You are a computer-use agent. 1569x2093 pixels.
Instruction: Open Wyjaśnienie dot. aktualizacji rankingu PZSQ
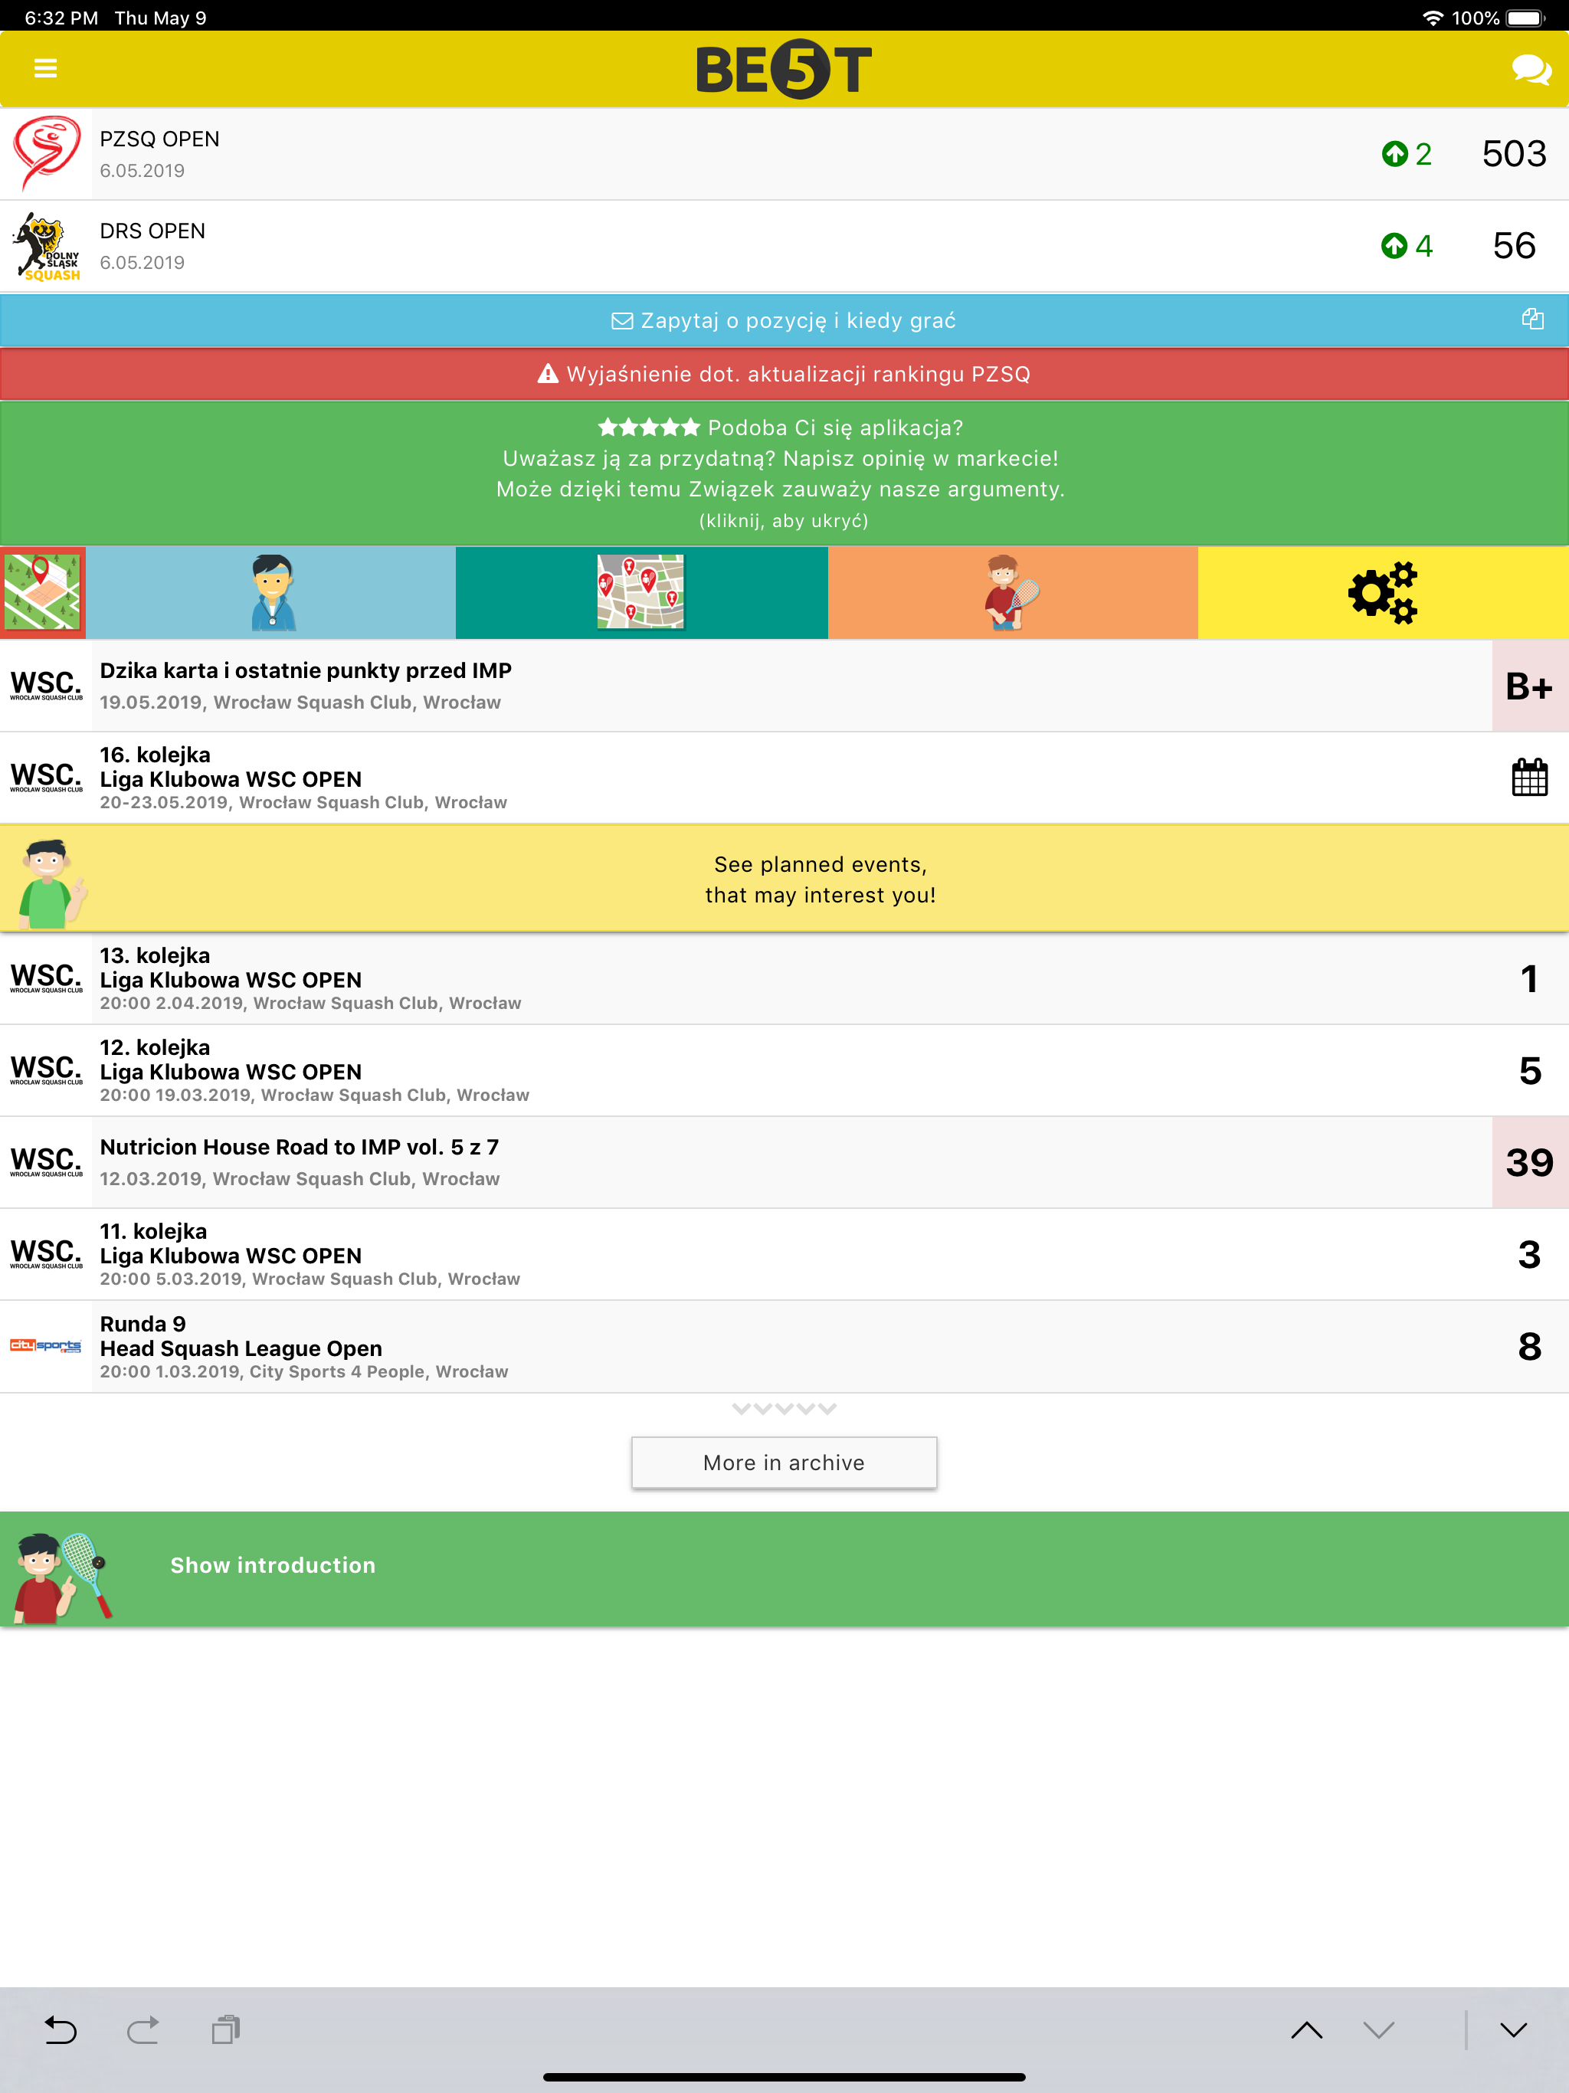click(784, 374)
